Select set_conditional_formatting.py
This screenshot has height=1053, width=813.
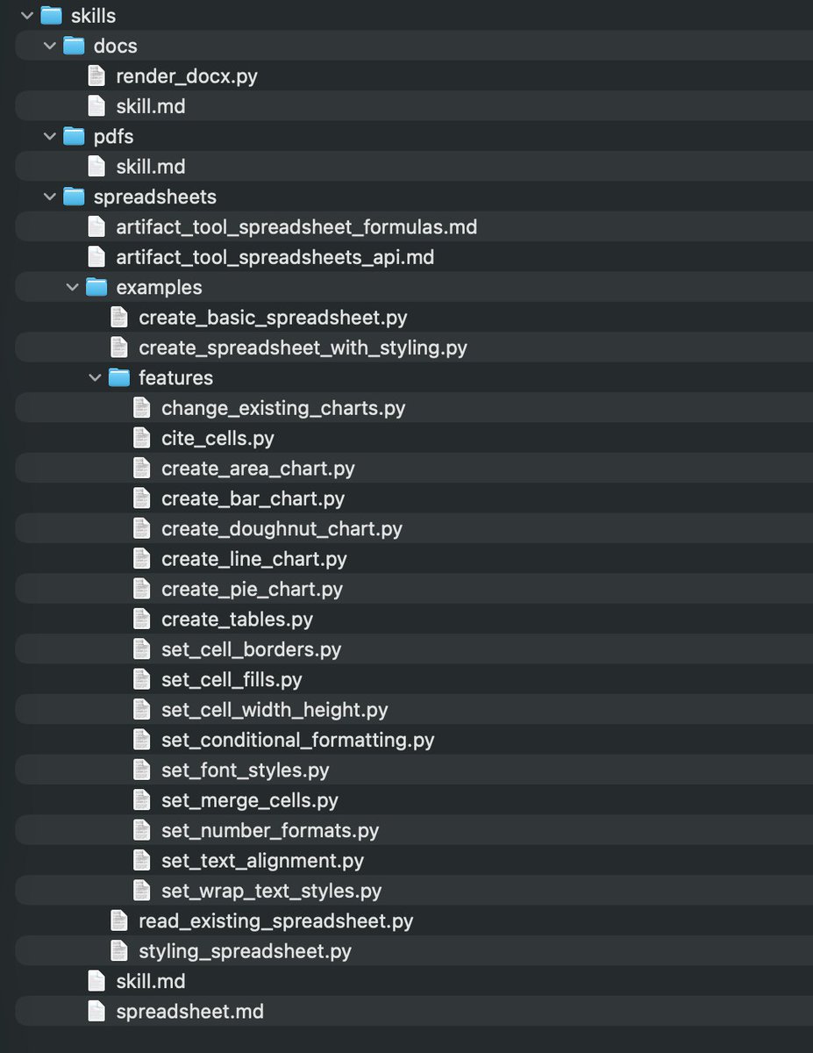tap(297, 740)
